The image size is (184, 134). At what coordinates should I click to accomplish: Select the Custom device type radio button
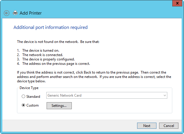coord(23,105)
